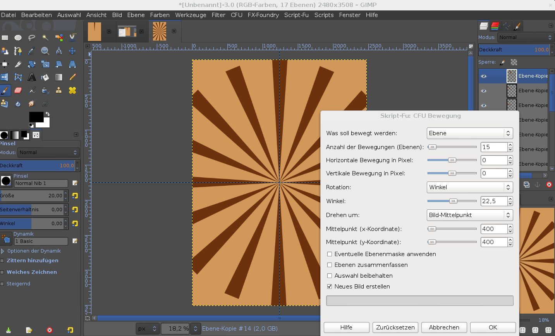Screen dimensions: 555x336
Task: Open the Script-Fu menu
Action: [296, 15]
